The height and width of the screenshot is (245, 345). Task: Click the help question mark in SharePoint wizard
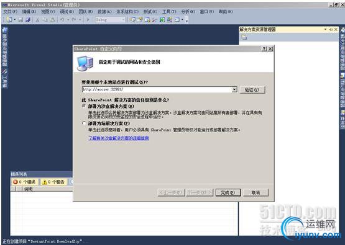[x=264, y=49]
